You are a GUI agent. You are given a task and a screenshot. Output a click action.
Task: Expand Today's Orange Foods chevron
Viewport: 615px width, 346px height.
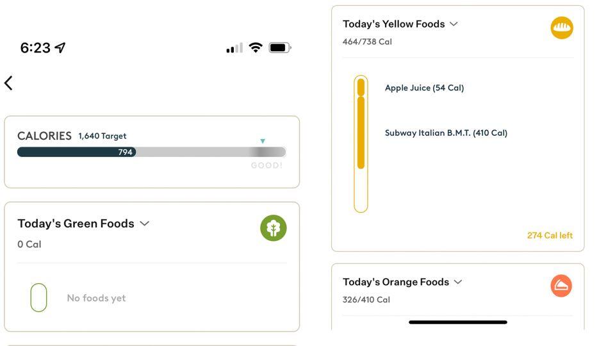tap(457, 282)
